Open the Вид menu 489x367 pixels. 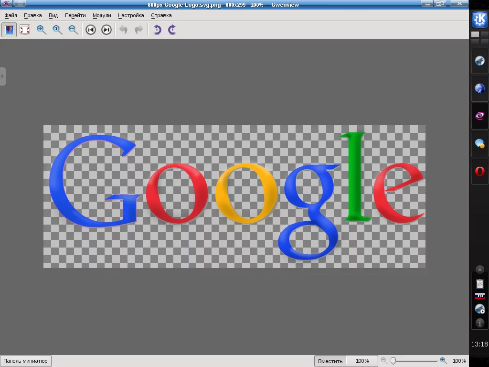(53, 15)
